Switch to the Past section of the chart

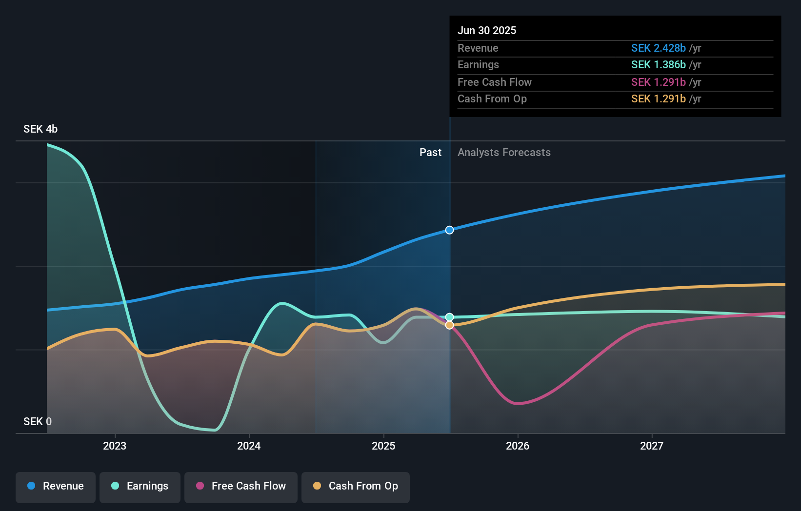[430, 152]
